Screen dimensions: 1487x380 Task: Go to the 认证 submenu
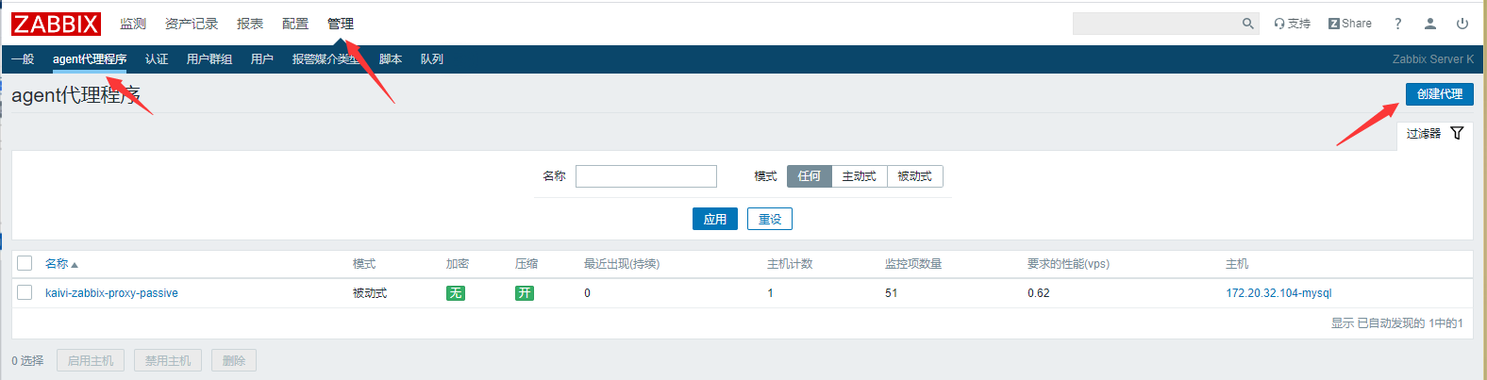[x=157, y=59]
